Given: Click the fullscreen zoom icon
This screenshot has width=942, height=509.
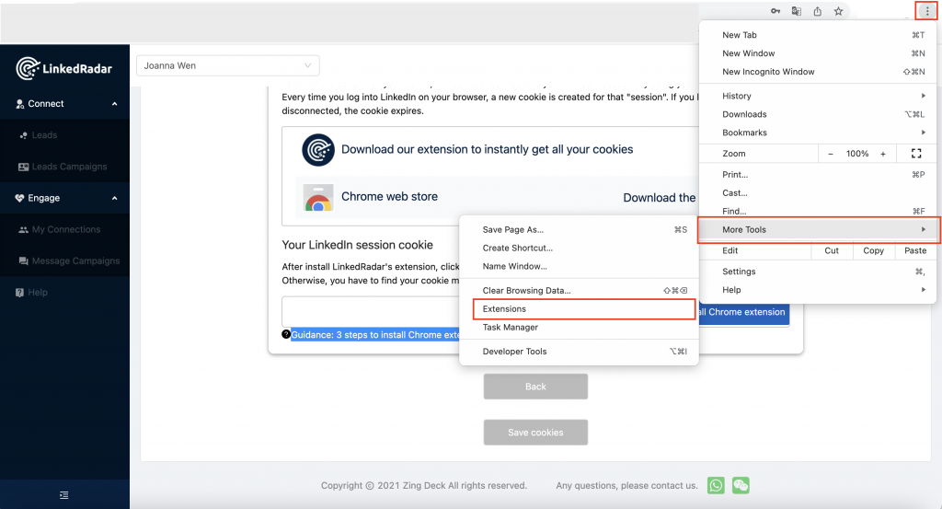Looking at the screenshot, I should [x=915, y=154].
